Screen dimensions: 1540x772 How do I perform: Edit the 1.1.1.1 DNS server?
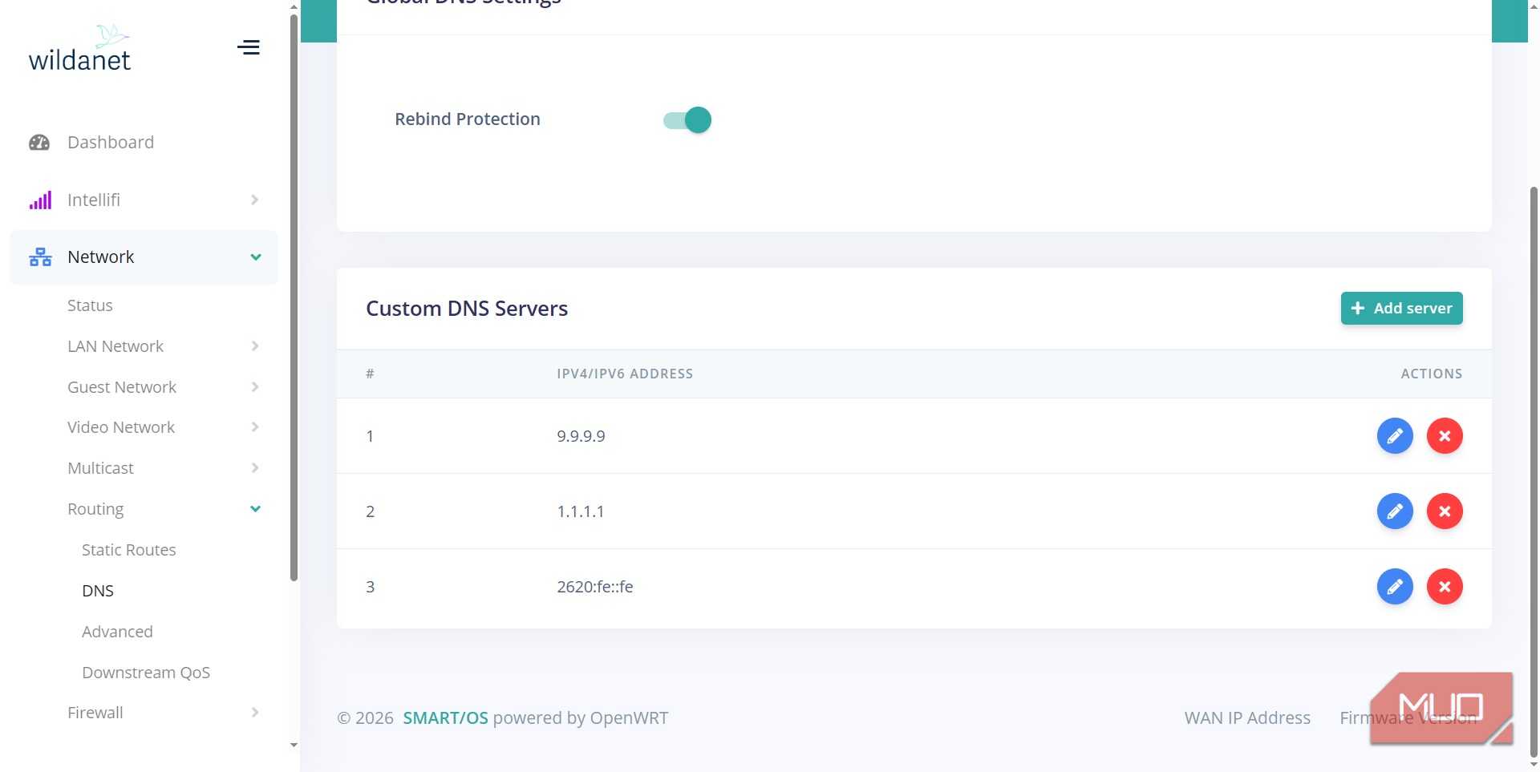click(x=1395, y=511)
